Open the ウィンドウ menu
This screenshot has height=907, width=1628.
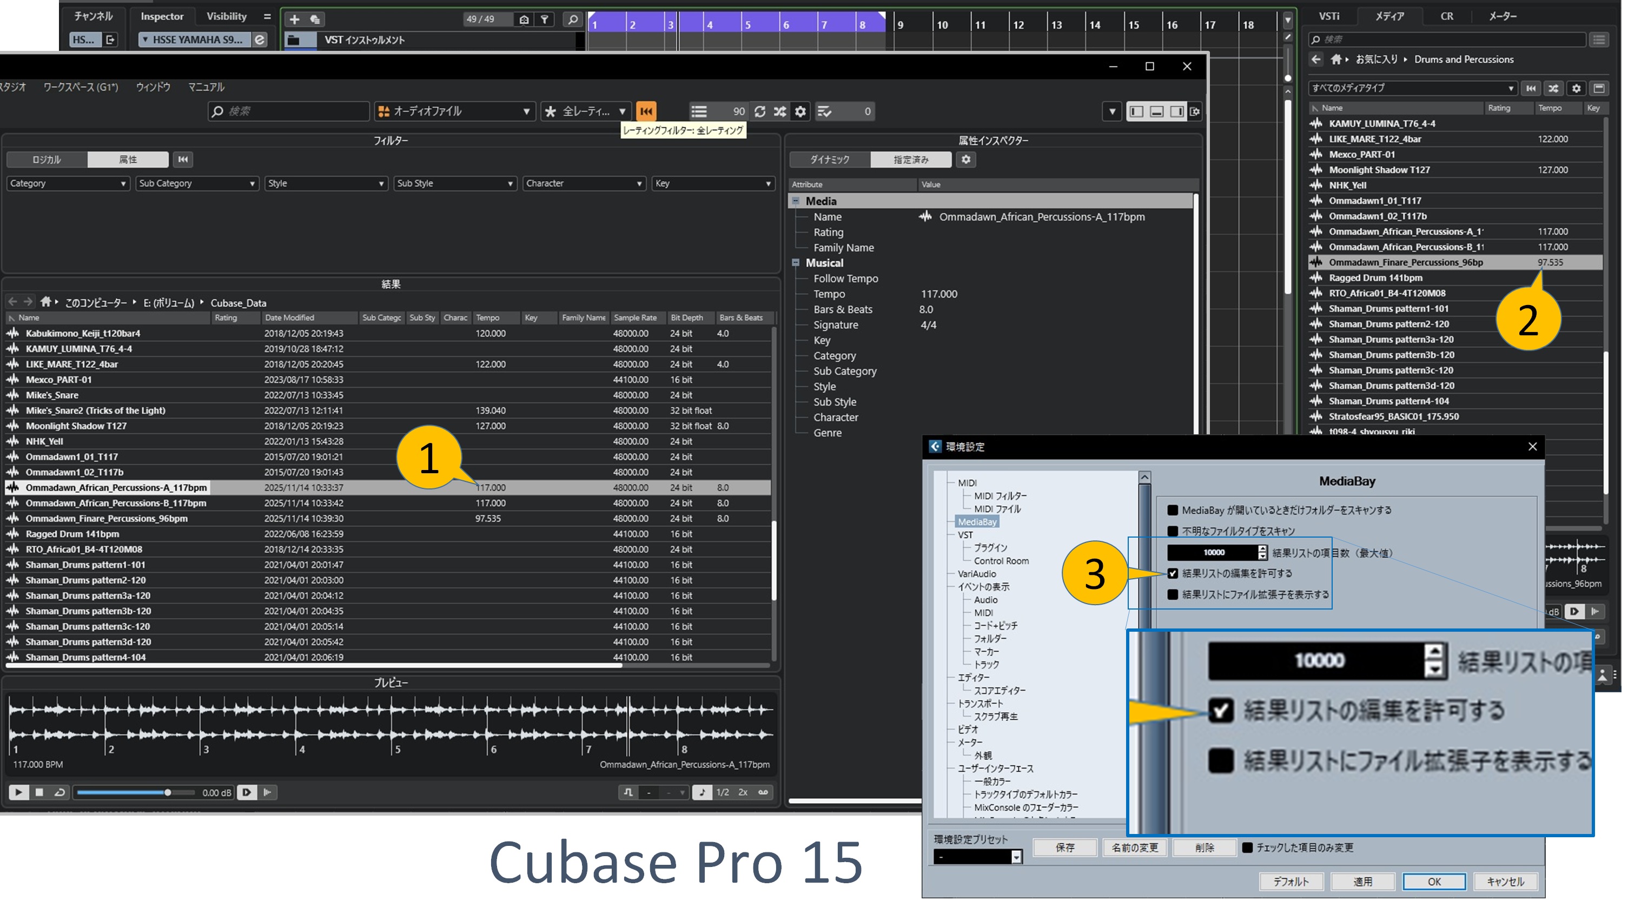[x=153, y=87]
